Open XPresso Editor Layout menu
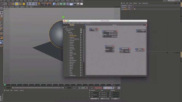This screenshot has height=102, width=182. [x=73, y=23]
